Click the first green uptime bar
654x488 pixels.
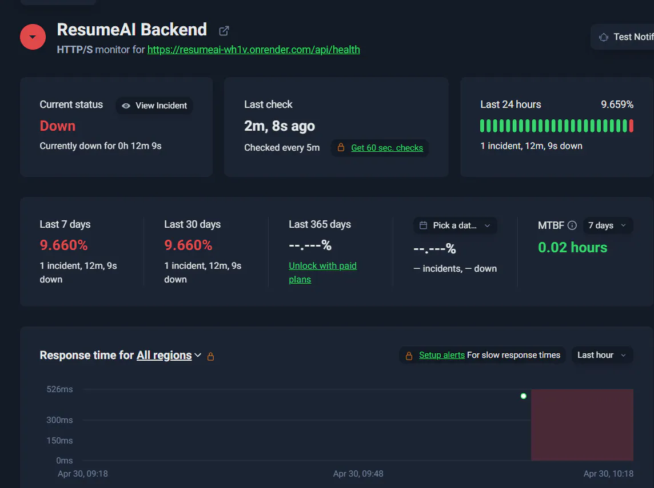pyautogui.click(x=482, y=126)
